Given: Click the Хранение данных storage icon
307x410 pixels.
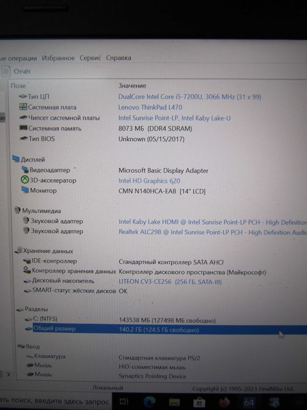Looking at the screenshot, I should point(18,251).
